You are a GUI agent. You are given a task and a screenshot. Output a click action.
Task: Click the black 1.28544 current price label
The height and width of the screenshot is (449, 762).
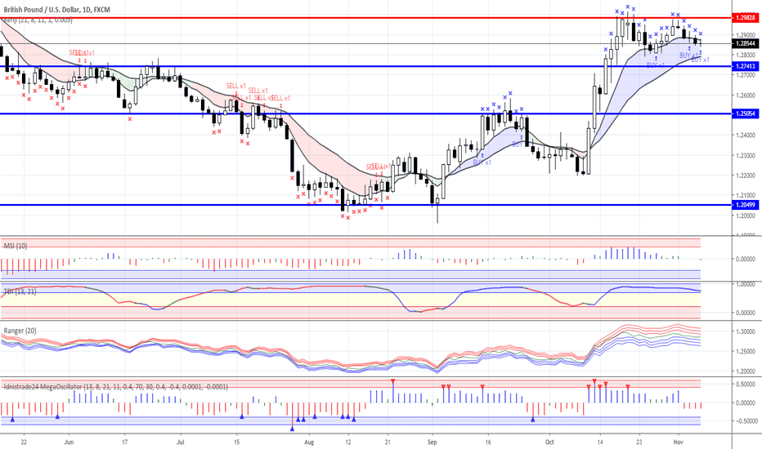[x=746, y=43]
